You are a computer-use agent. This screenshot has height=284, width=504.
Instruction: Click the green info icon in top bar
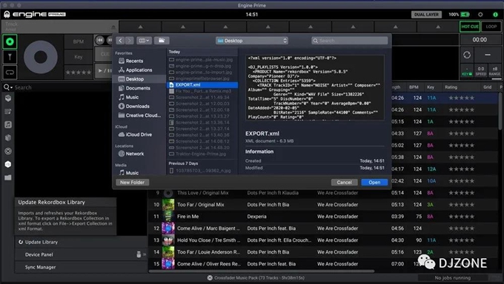[495, 15]
